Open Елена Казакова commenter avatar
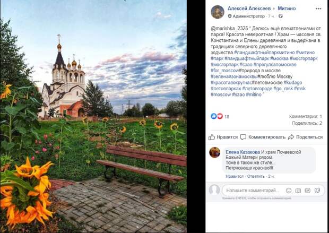The height and width of the screenshot is (233, 329). [x=215, y=152]
